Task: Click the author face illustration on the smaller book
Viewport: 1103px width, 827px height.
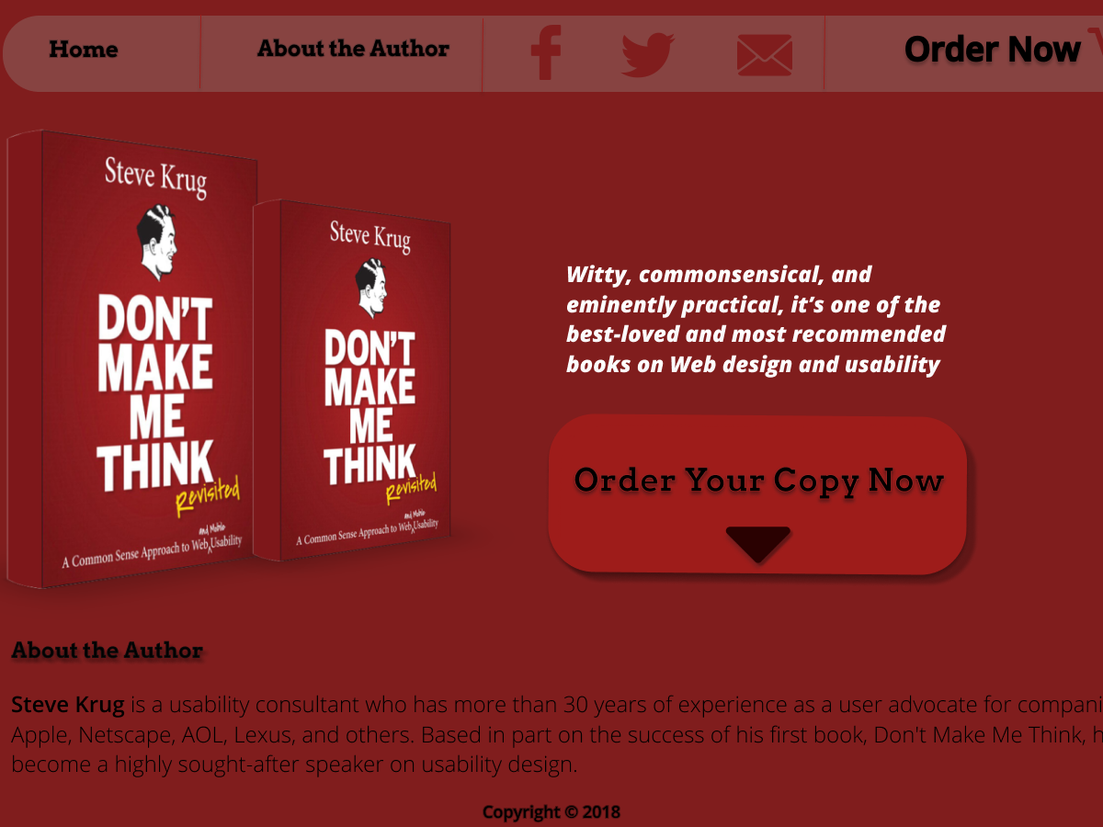Action: point(372,289)
